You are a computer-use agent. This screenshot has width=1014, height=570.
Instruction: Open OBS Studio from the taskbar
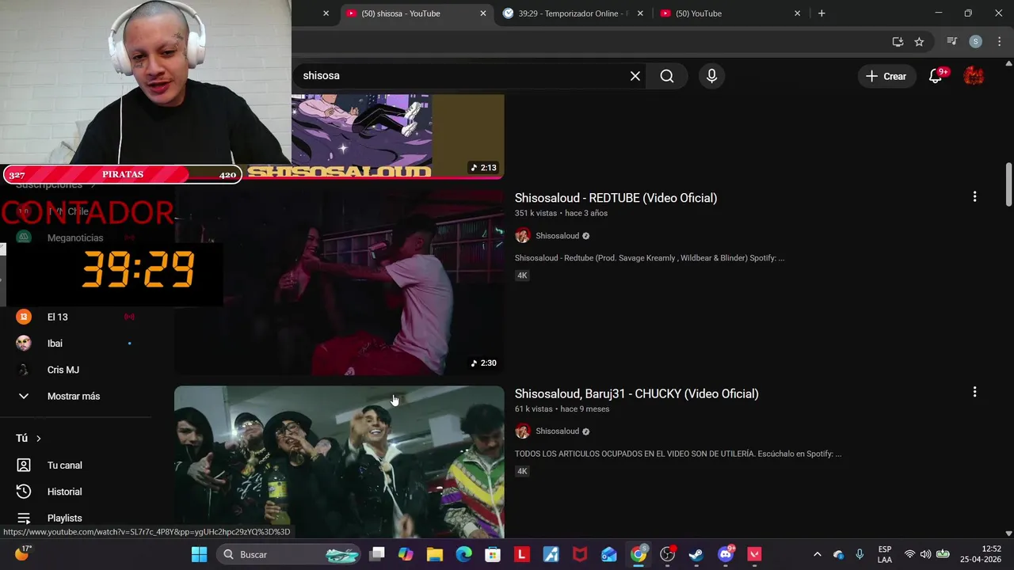pyautogui.click(x=668, y=554)
